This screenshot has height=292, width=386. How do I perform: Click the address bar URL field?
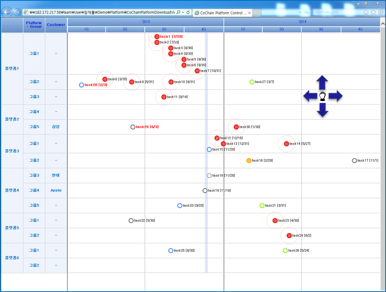pos(101,12)
